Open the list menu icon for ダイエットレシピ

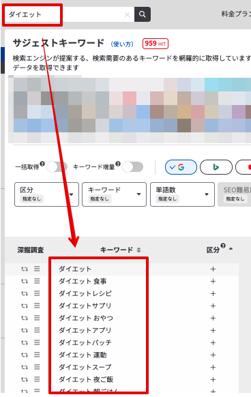click(x=37, y=293)
